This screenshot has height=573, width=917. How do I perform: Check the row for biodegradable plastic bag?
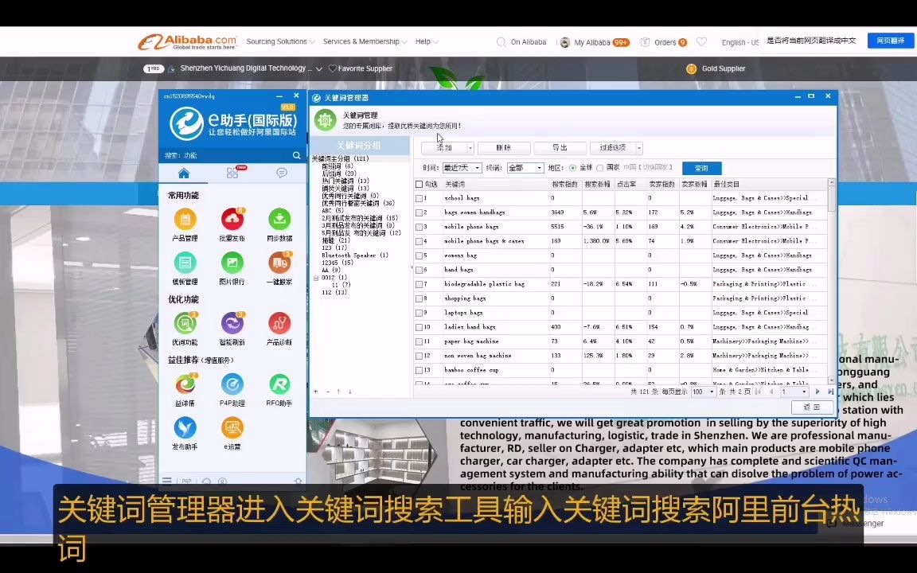pos(419,284)
